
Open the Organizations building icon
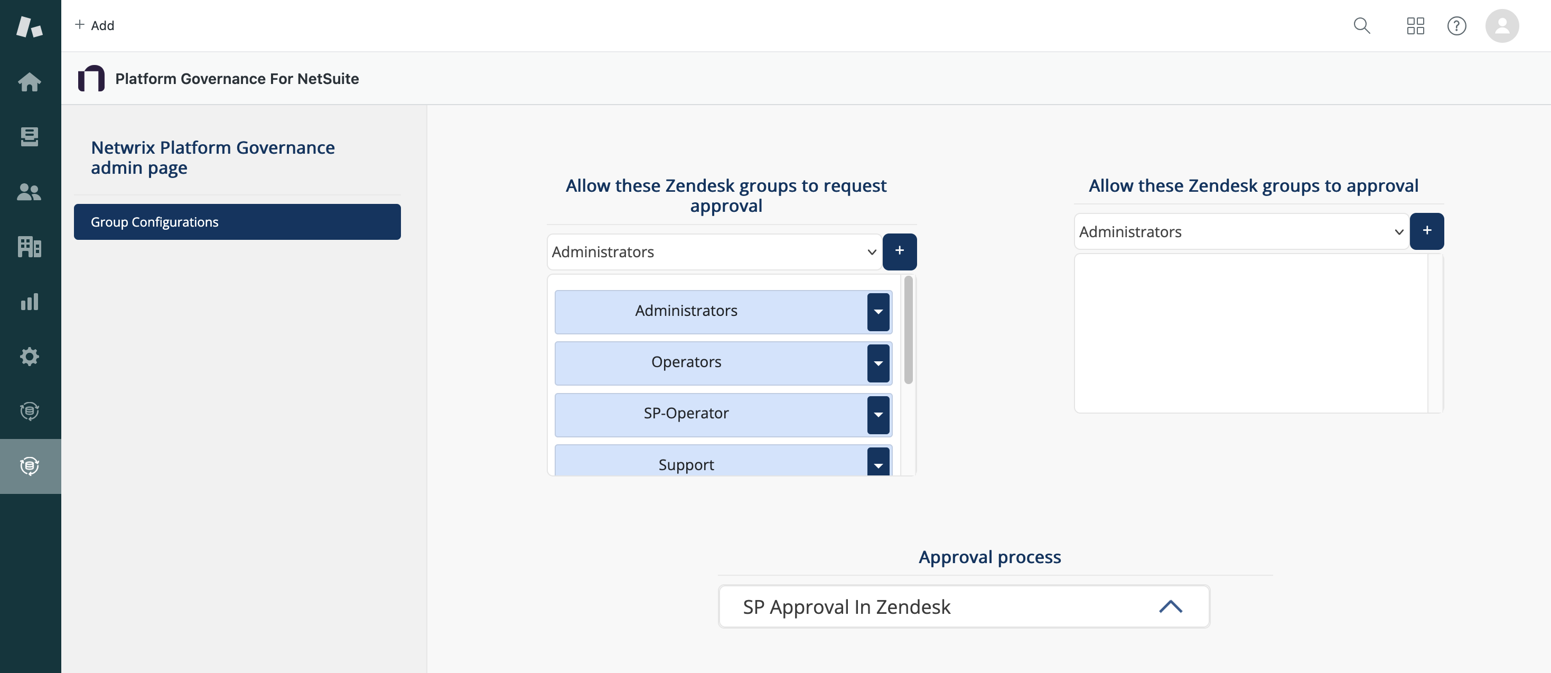click(x=30, y=247)
